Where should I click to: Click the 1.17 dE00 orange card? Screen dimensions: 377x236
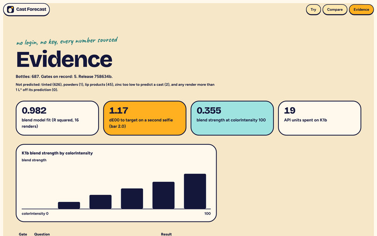pos(145,118)
